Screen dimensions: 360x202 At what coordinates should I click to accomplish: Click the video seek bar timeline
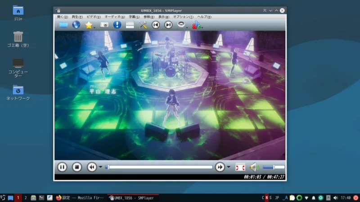click(160, 167)
